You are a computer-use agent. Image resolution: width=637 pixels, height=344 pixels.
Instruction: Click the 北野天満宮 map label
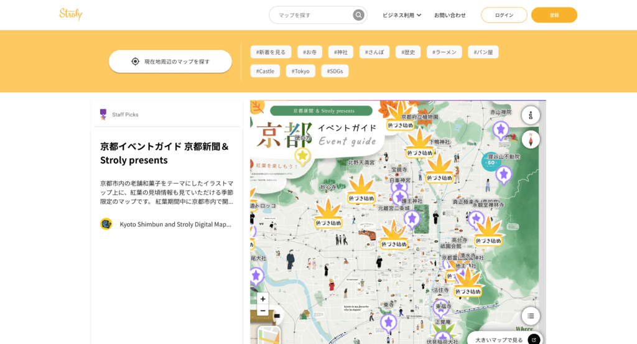pyautogui.click(x=361, y=162)
